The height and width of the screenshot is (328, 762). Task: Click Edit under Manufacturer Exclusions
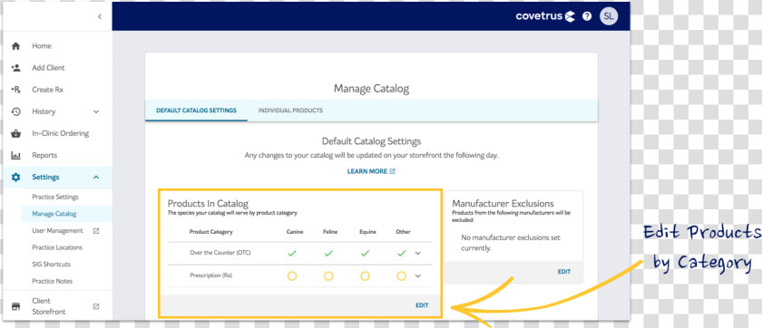pyautogui.click(x=564, y=272)
